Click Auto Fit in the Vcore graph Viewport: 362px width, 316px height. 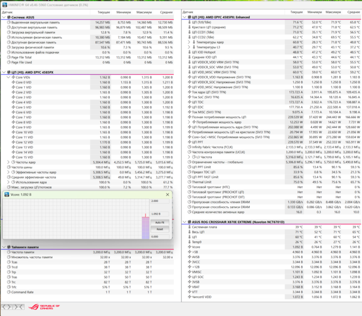160,223
